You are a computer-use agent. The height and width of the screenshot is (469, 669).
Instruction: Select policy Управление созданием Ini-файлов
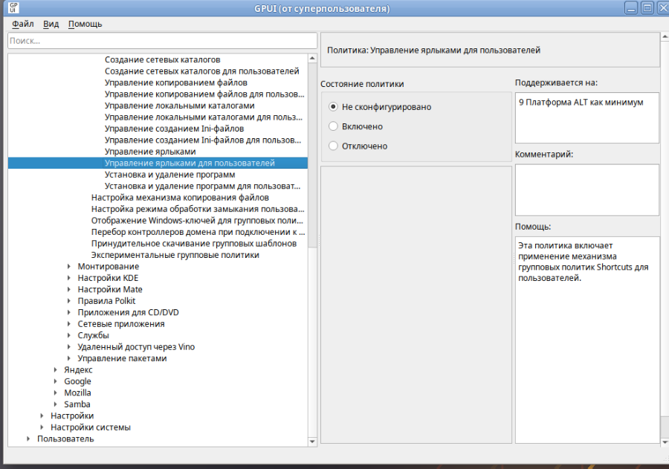pos(174,129)
